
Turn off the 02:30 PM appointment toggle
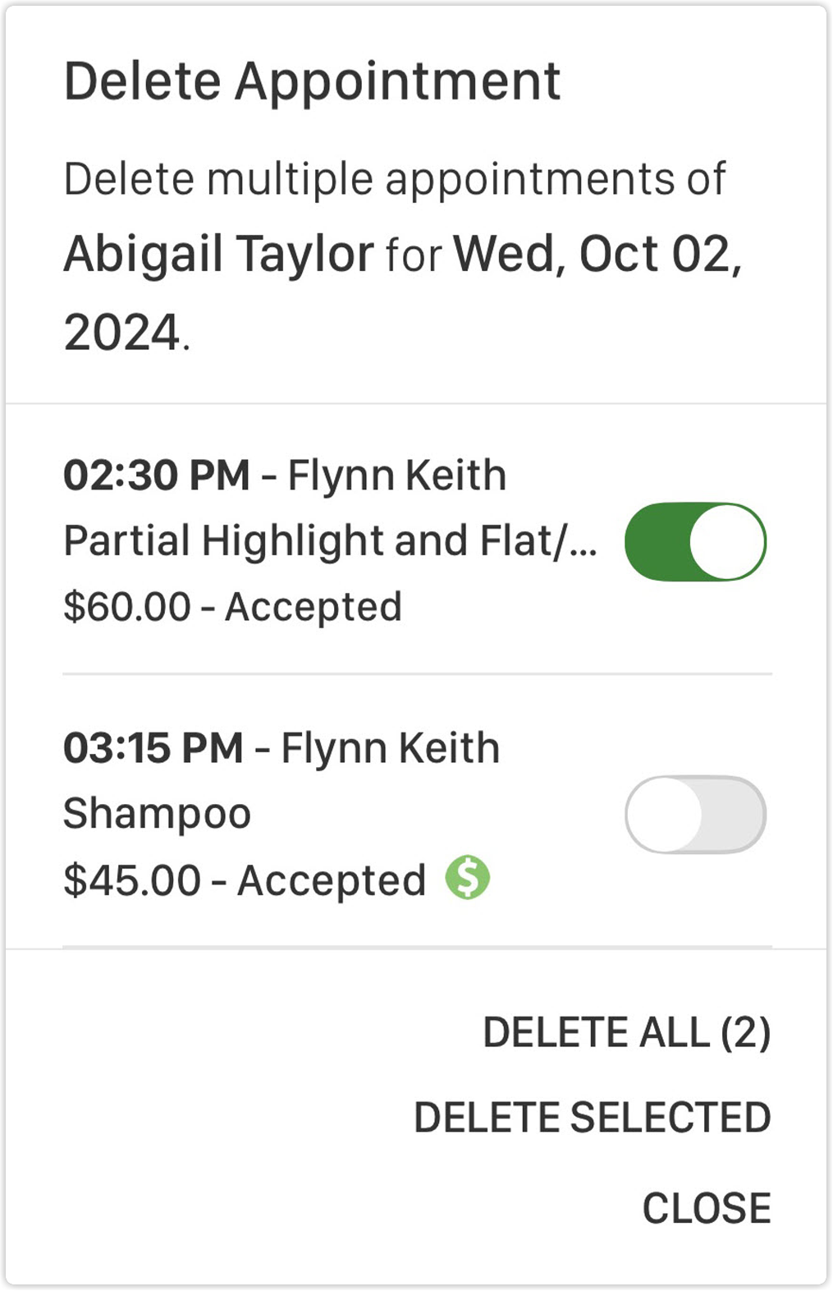point(695,542)
